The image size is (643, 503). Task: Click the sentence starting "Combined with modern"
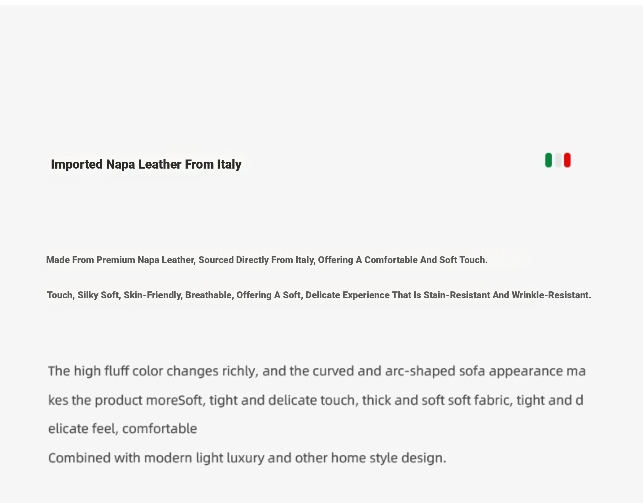coord(247,458)
